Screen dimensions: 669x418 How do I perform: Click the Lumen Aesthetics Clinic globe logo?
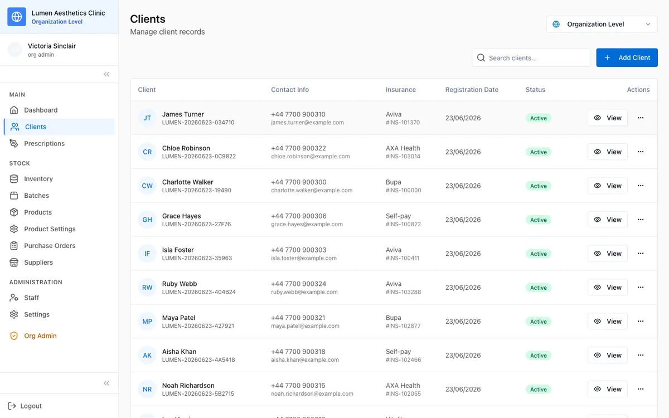[x=17, y=17]
